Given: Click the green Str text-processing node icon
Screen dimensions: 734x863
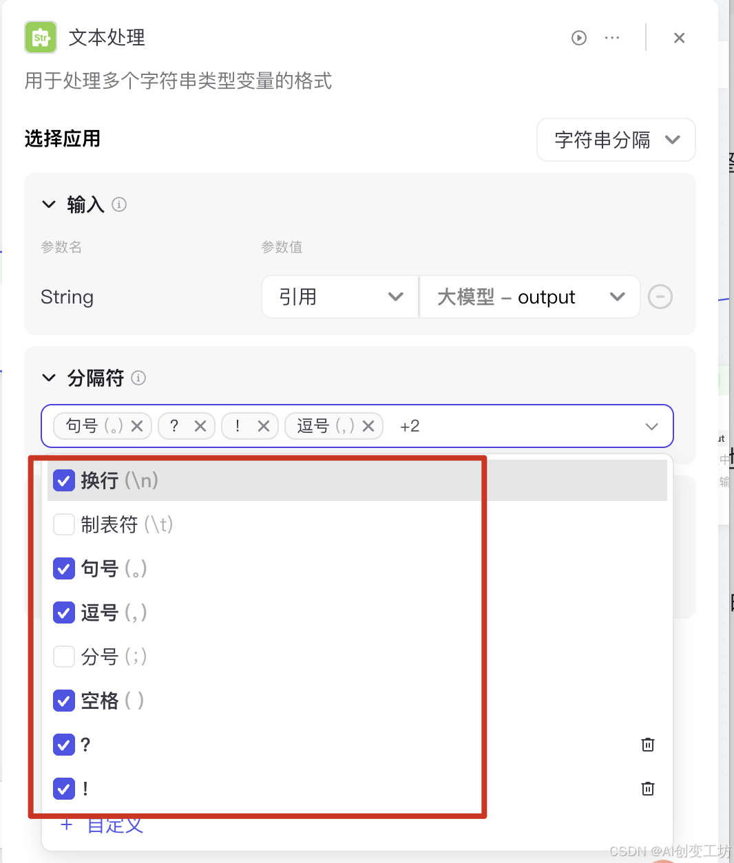Looking at the screenshot, I should coord(41,38).
